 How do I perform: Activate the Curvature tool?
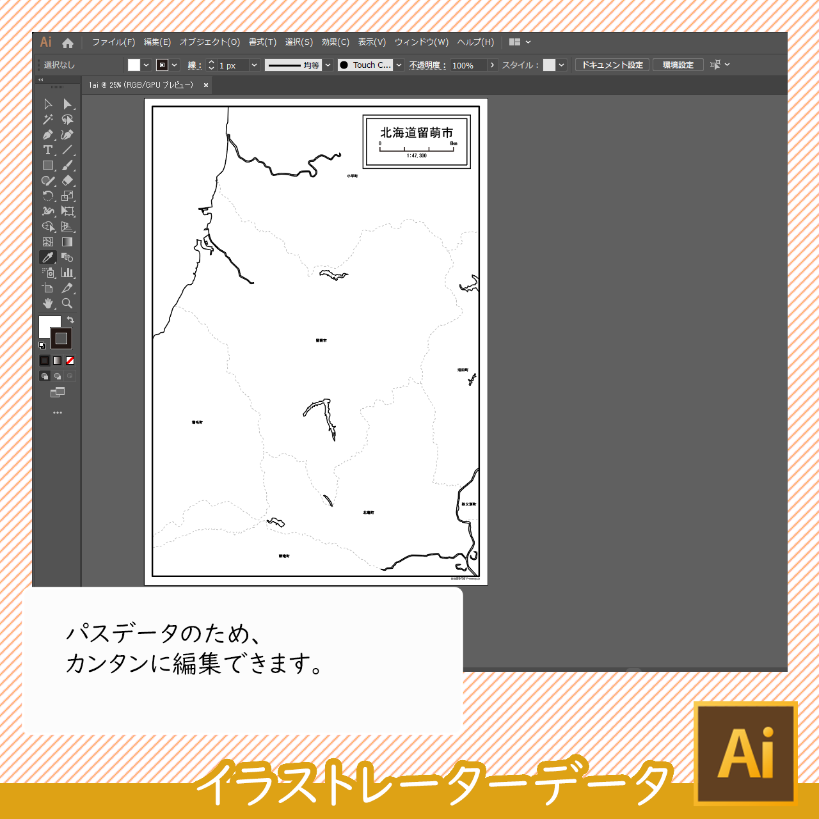[x=67, y=135]
